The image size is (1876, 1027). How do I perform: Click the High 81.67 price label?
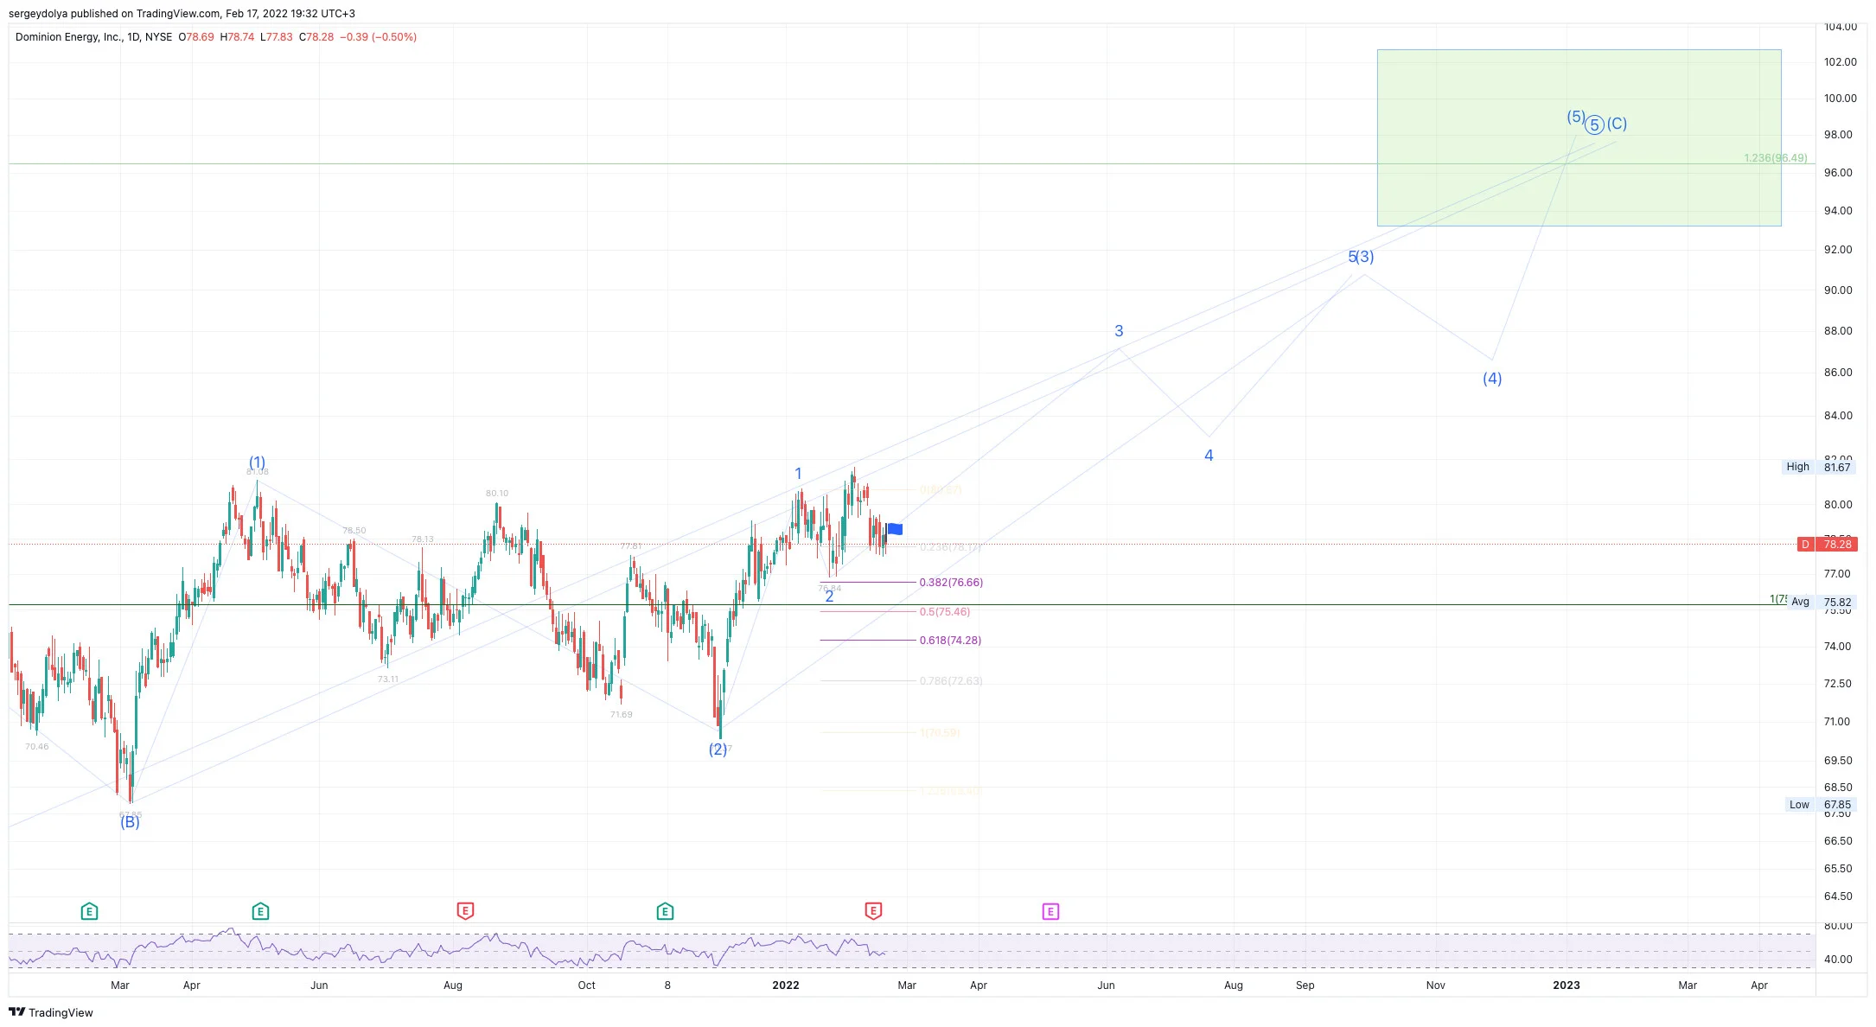click(1819, 467)
